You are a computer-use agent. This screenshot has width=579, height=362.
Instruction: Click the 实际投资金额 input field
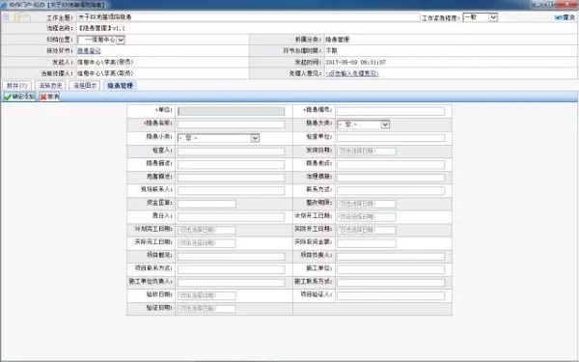[x=367, y=243]
